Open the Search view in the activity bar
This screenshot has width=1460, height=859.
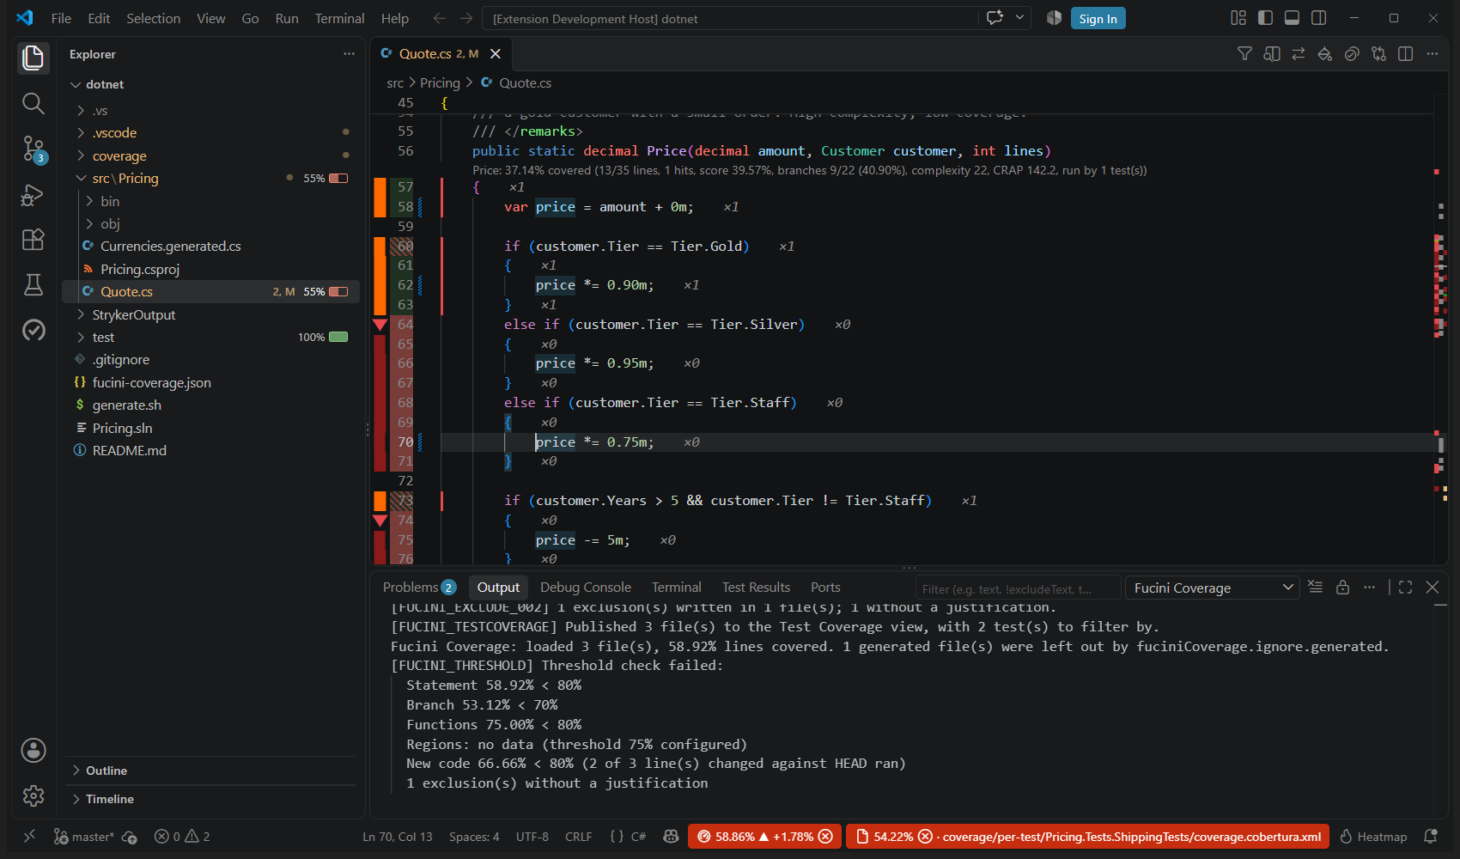pyautogui.click(x=33, y=104)
